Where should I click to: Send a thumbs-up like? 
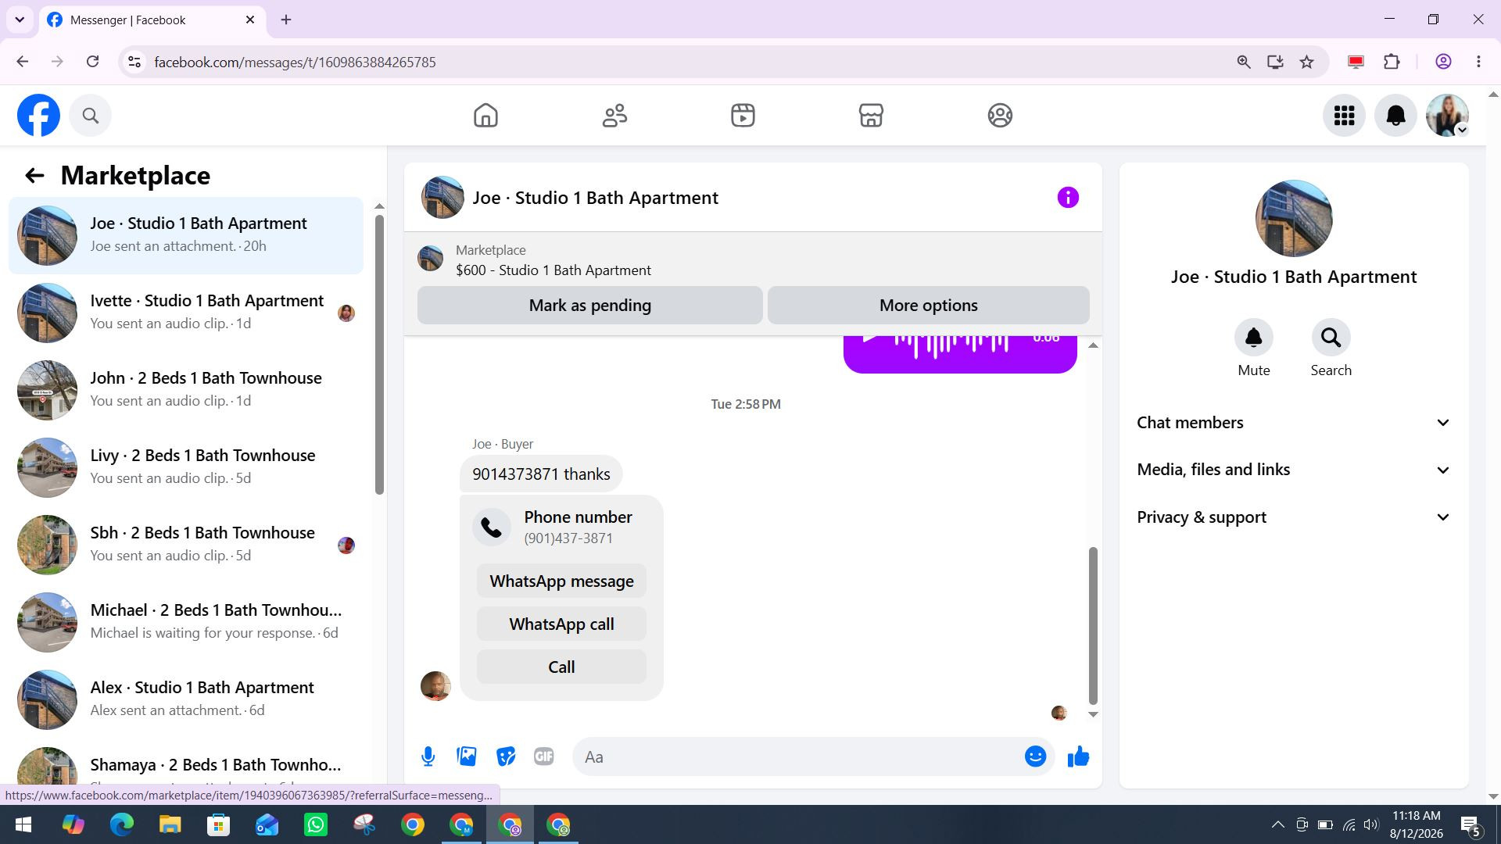tap(1078, 756)
